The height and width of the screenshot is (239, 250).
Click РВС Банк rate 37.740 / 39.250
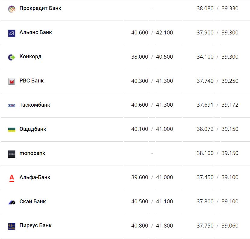pyautogui.click(x=217, y=81)
